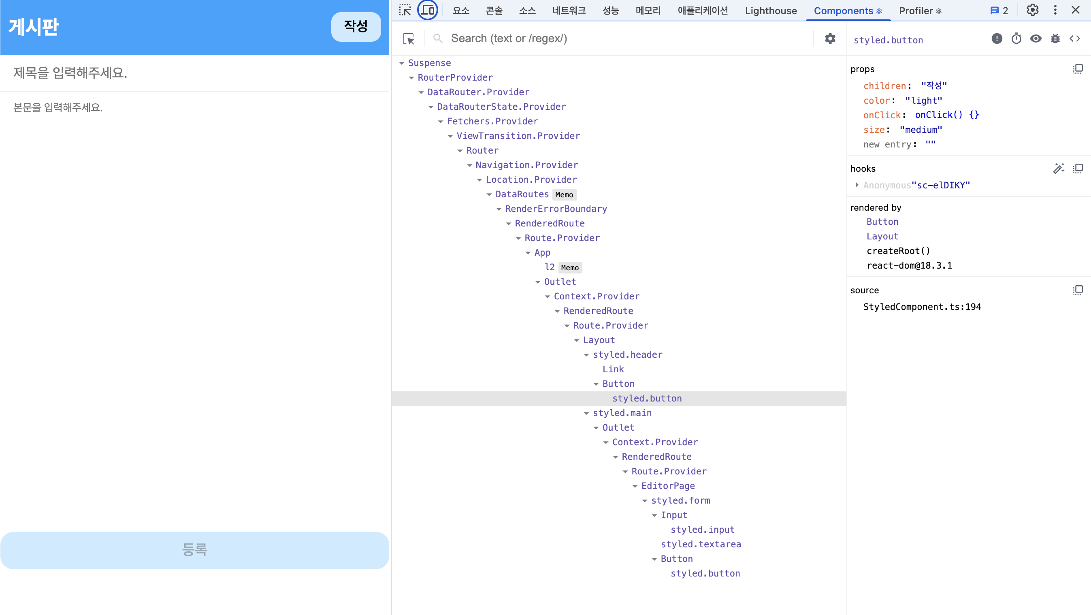Toggle the error boundary exclamation icon
Image resolution: width=1091 pixels, height=615 pixels.
click(997, 39)
